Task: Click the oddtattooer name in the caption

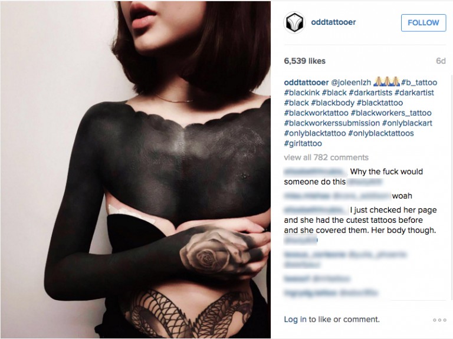Action: (306, 83)
